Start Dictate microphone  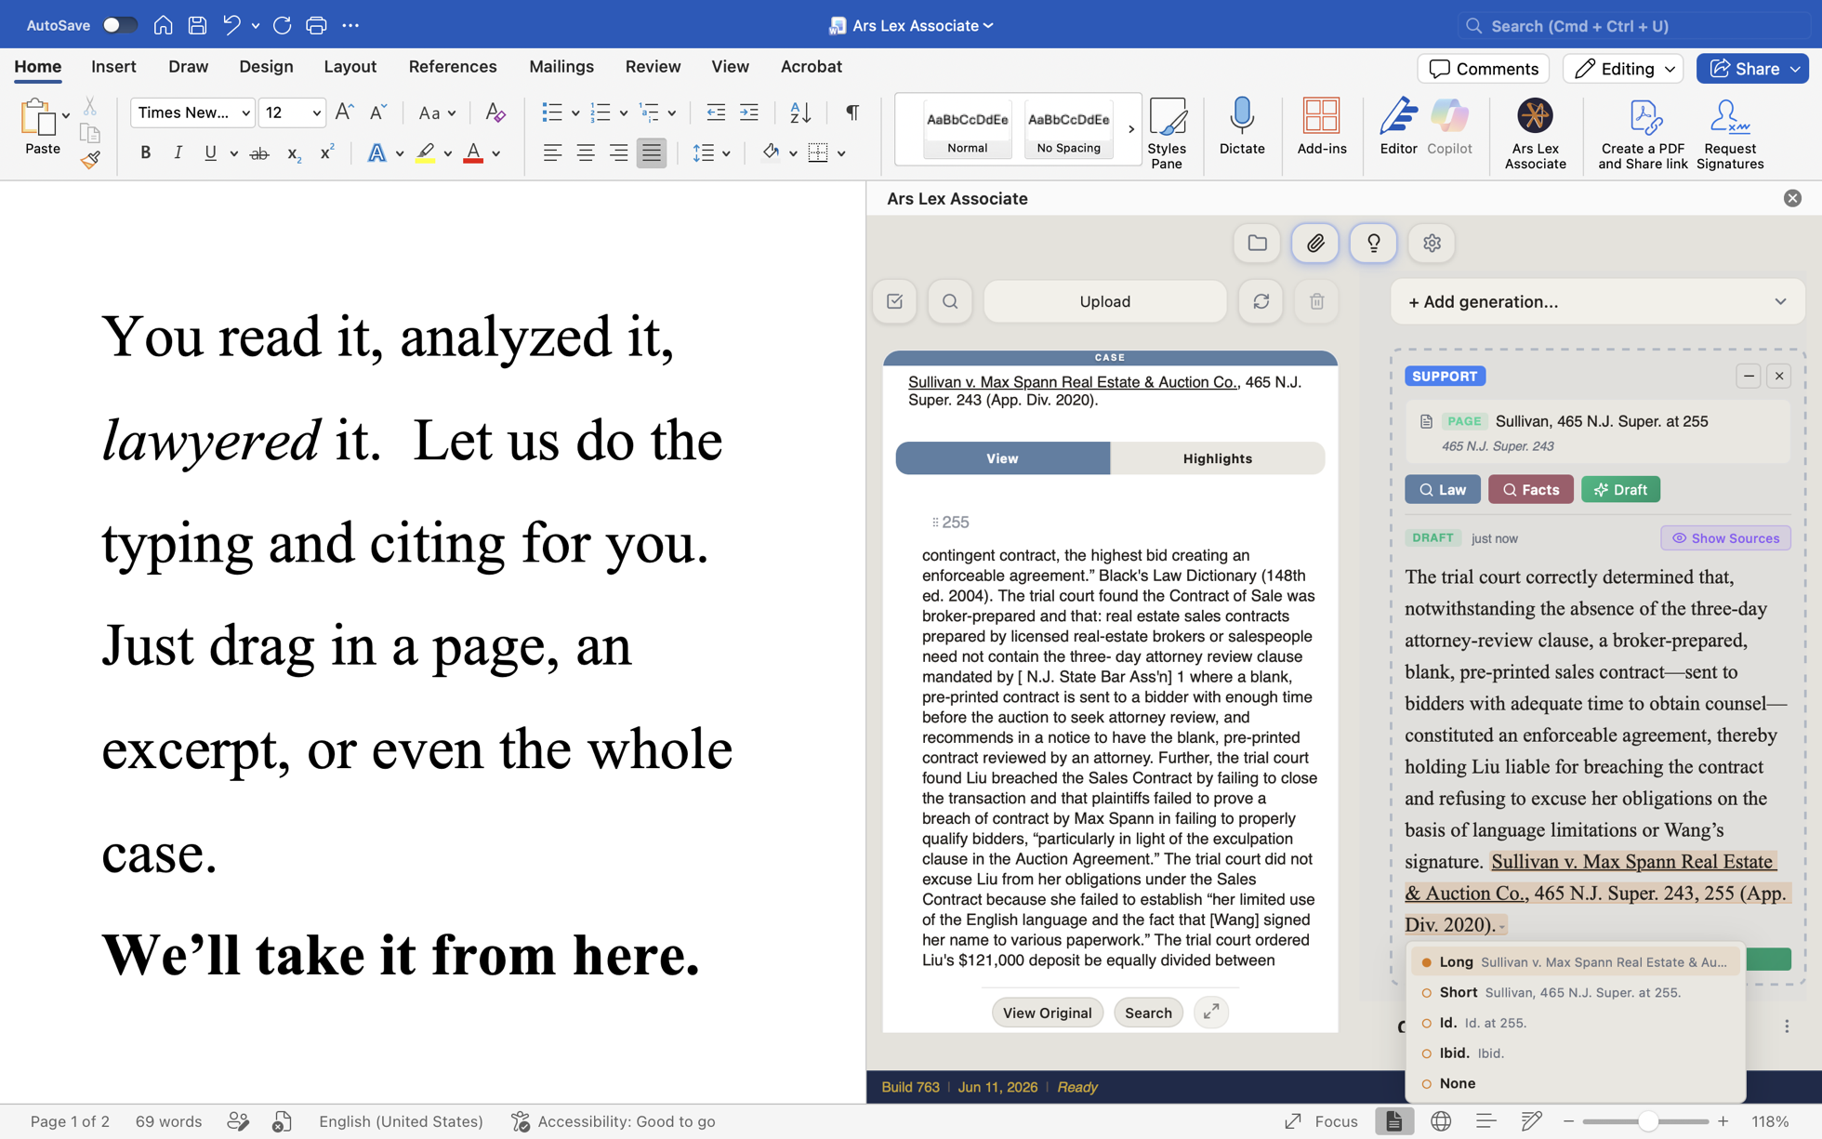click(1241, 126)
